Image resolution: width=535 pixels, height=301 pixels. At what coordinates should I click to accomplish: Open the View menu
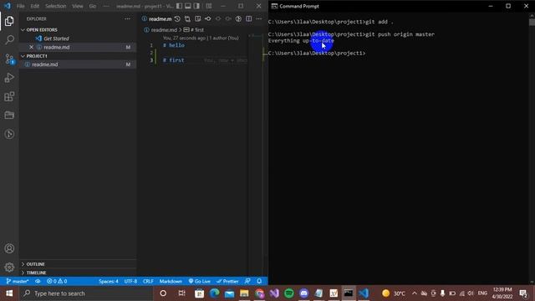[x=78, y=6]
